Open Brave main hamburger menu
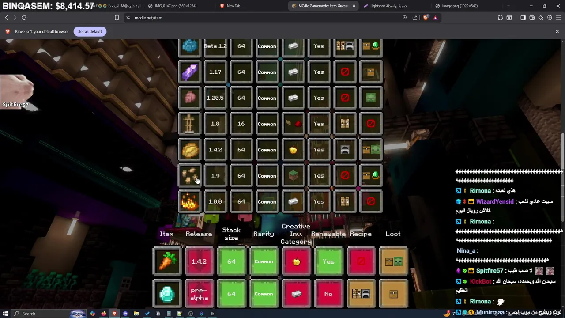Viewport: 565px width, 318px height. [x=558, y=18]
